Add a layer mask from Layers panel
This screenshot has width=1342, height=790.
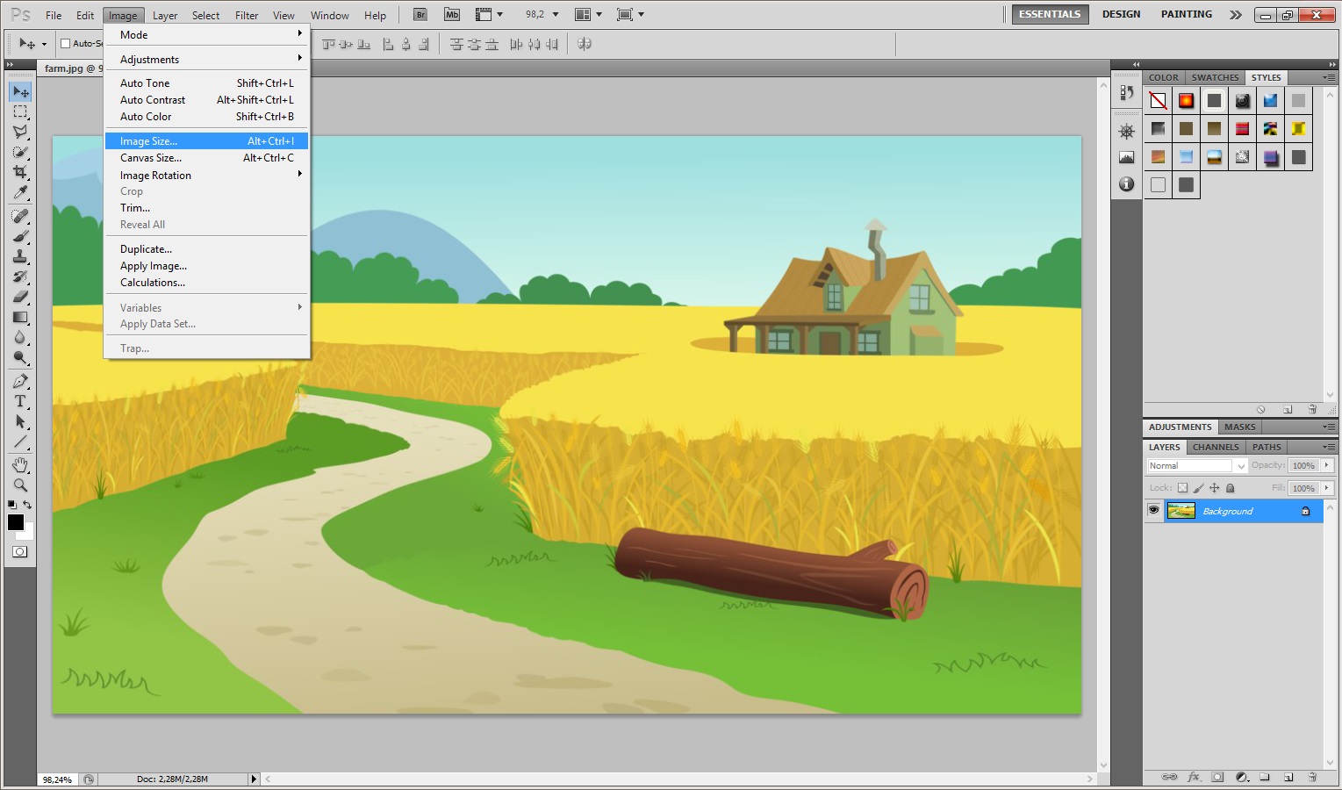pyautogui.click(x=1217, y=777)
